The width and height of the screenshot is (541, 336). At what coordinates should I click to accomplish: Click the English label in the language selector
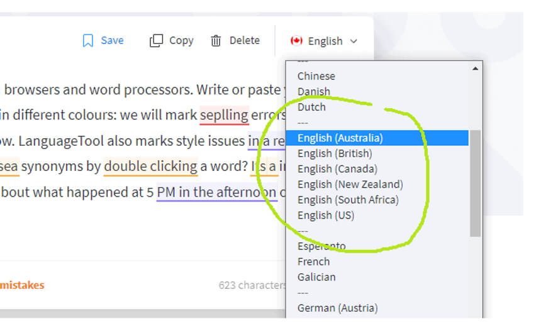pos(325,41)
